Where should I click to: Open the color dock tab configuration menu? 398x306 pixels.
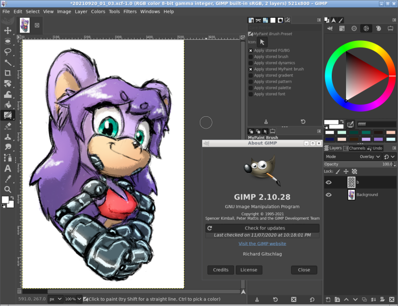394,20
